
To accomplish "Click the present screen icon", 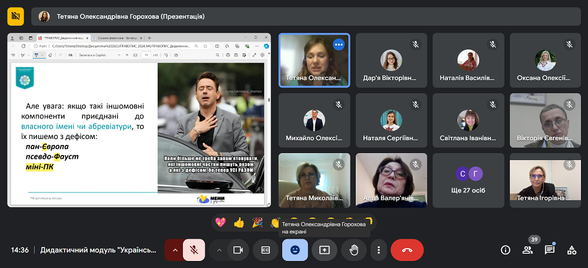I will [324, 250].
